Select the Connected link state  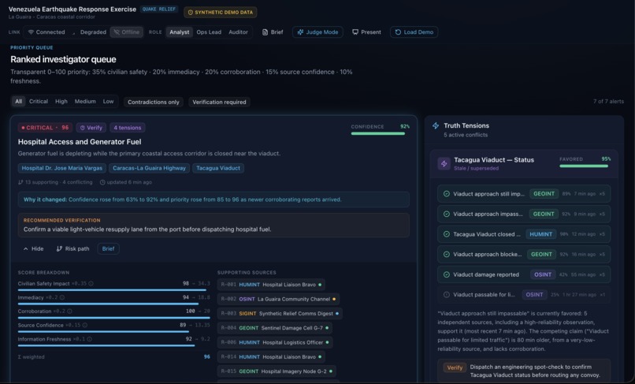point(46,32)
